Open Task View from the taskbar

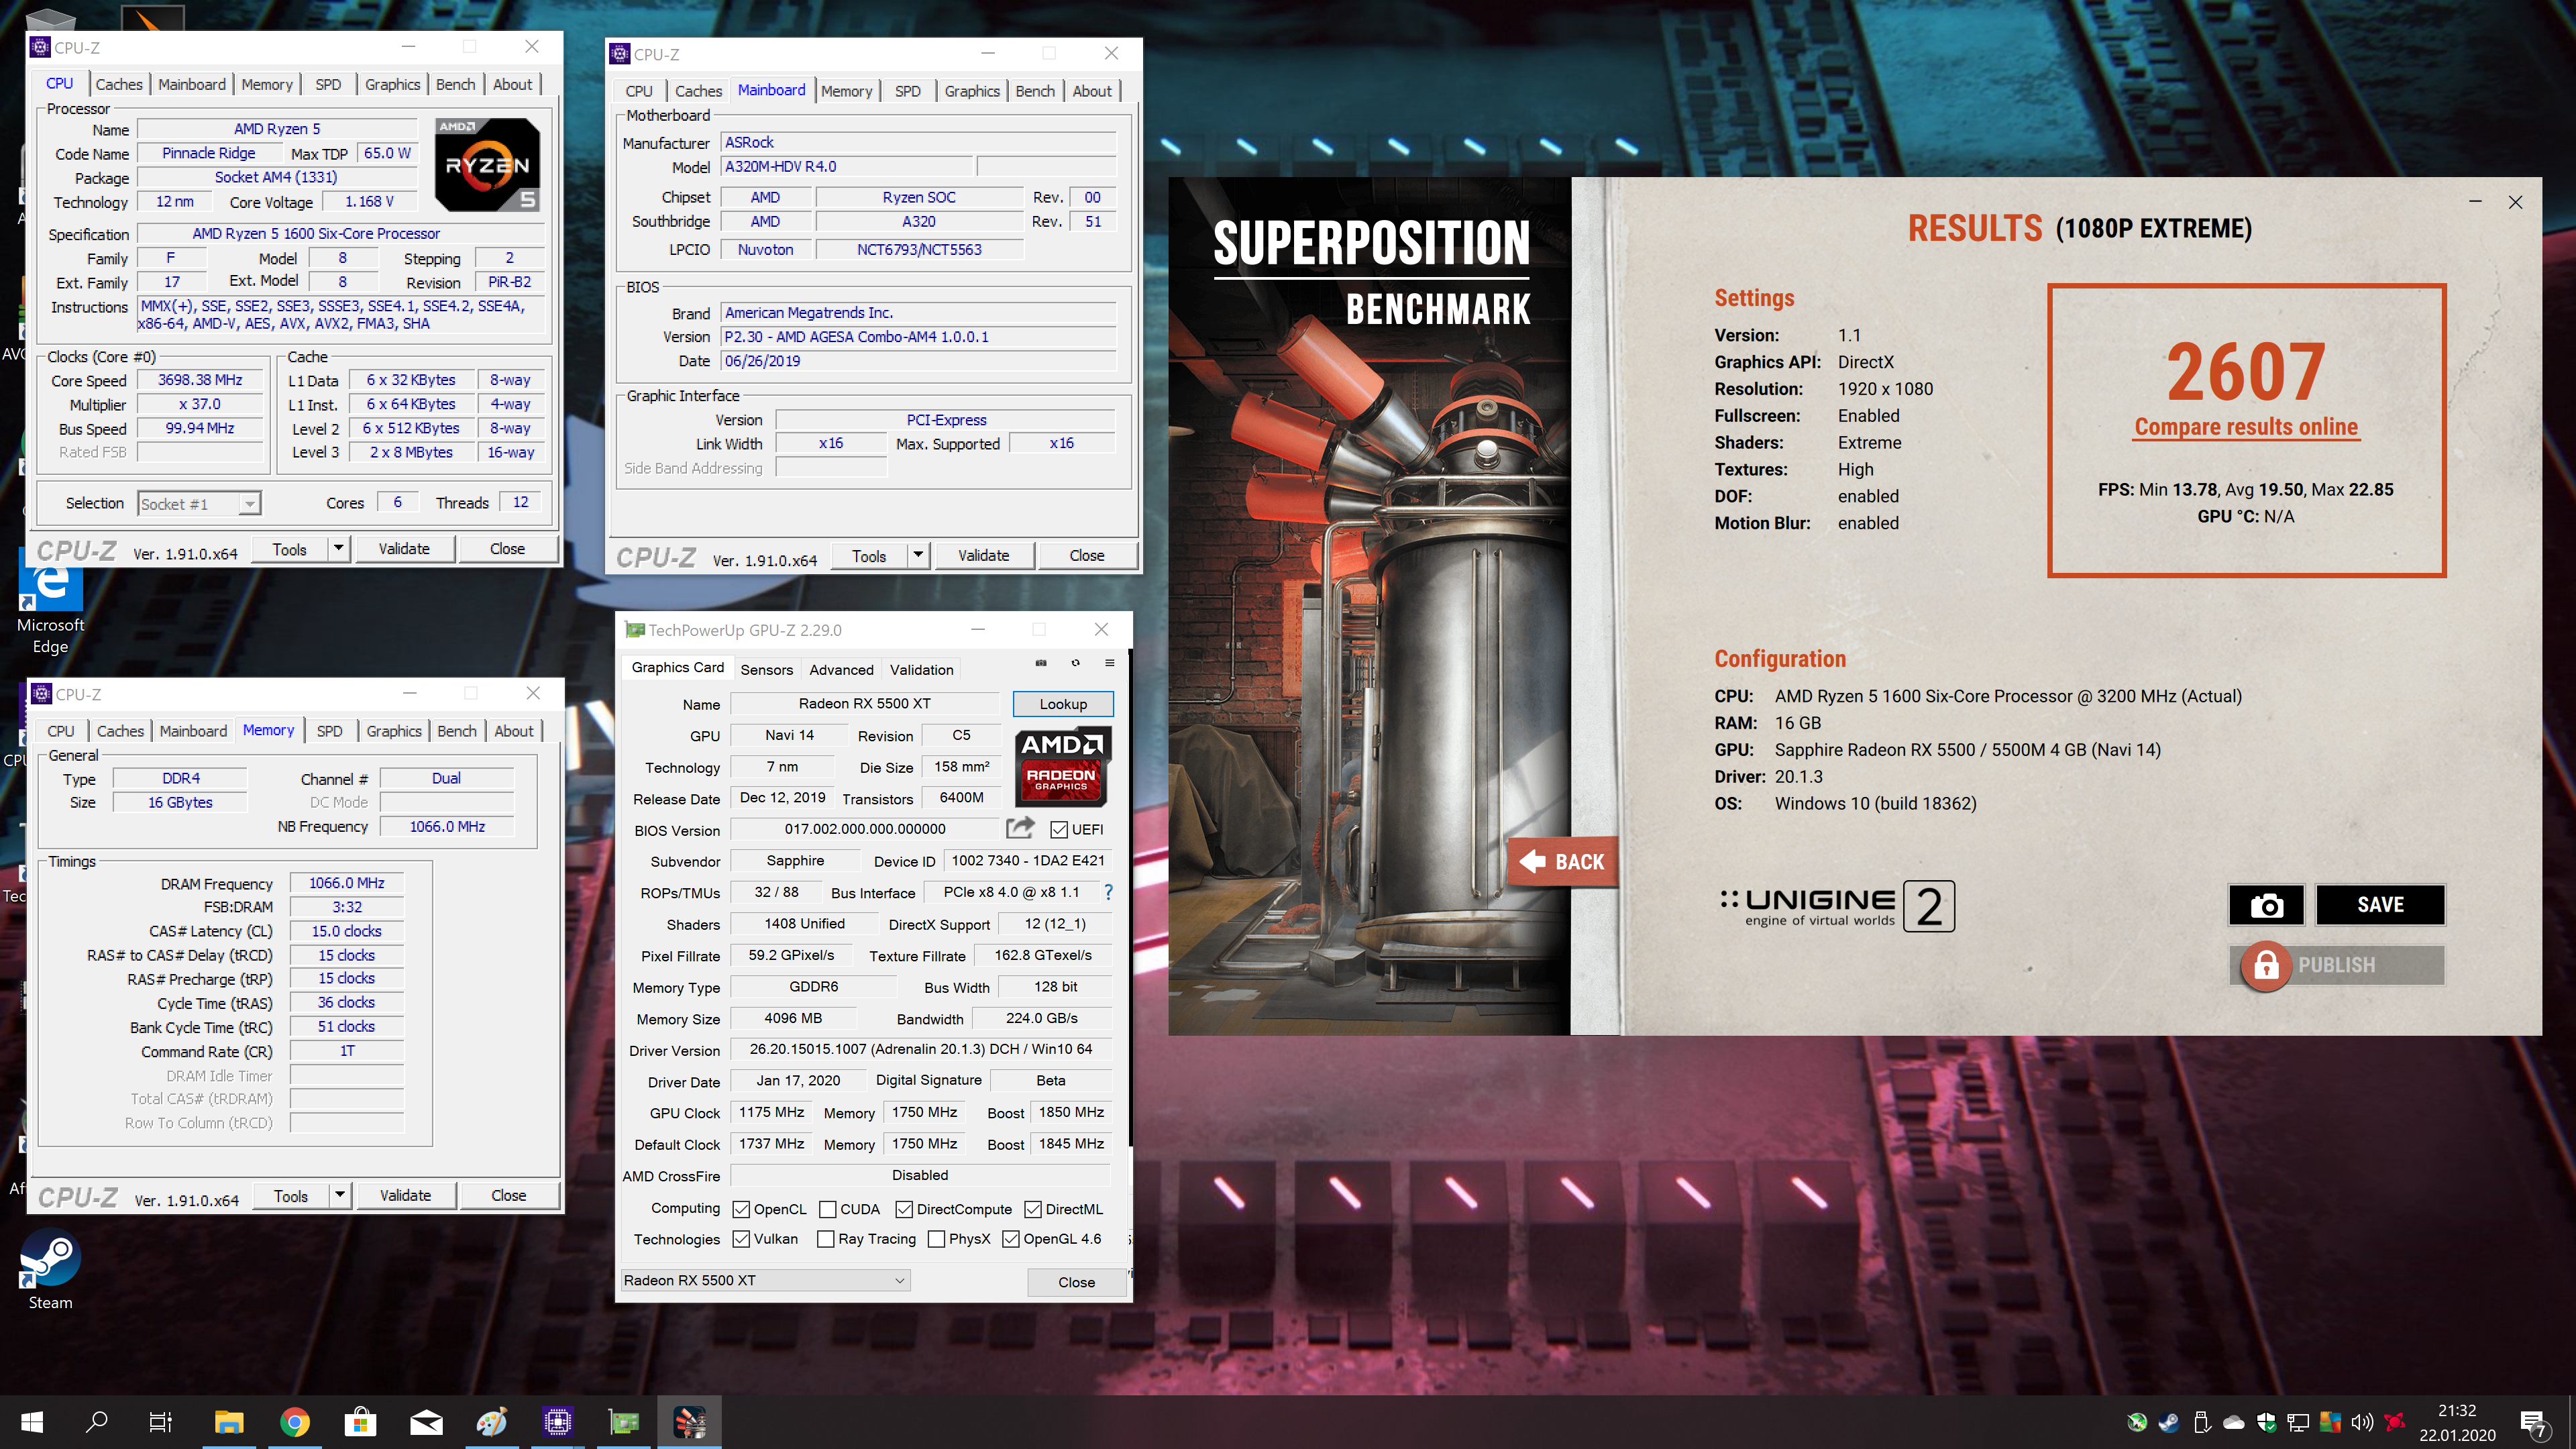pyautogui.click(x=160, y=1421)
